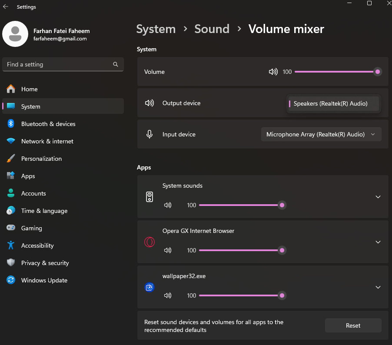Navigate to Sound in the breadcrumb
This screenshot has height=345, width=392.
[x=212, y=29]
